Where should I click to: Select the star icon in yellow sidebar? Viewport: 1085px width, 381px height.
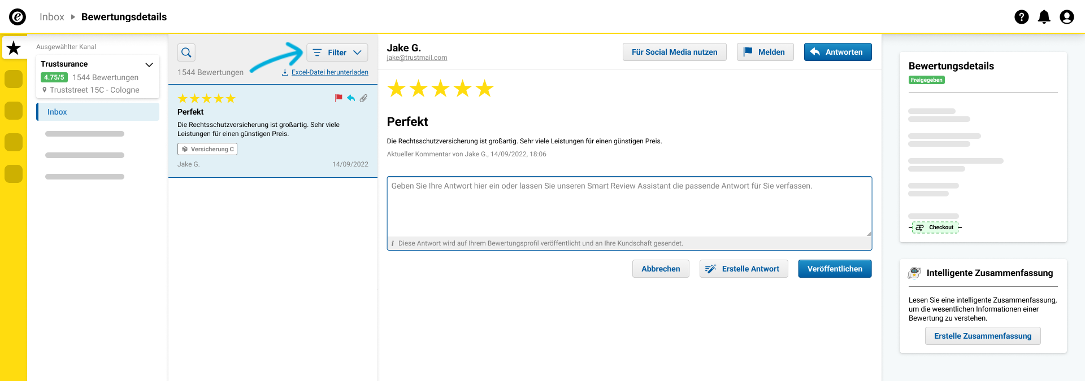pos(14,48)
